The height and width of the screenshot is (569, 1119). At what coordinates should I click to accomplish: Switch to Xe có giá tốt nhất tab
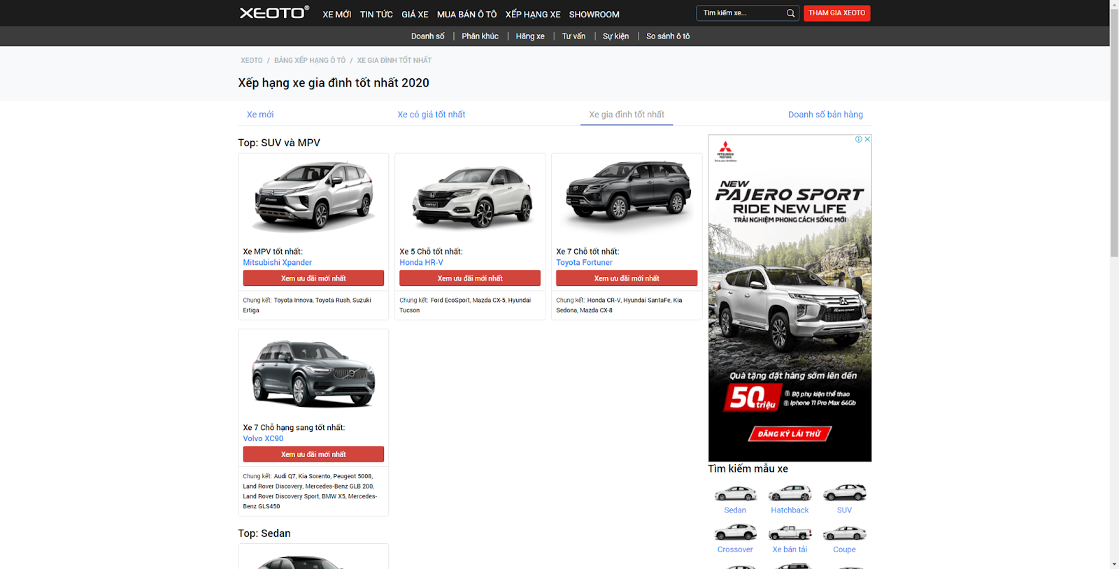click(432, 115)
